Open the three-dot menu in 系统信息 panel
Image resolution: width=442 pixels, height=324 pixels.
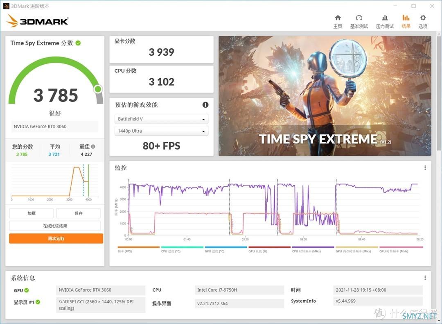(425, 278)
